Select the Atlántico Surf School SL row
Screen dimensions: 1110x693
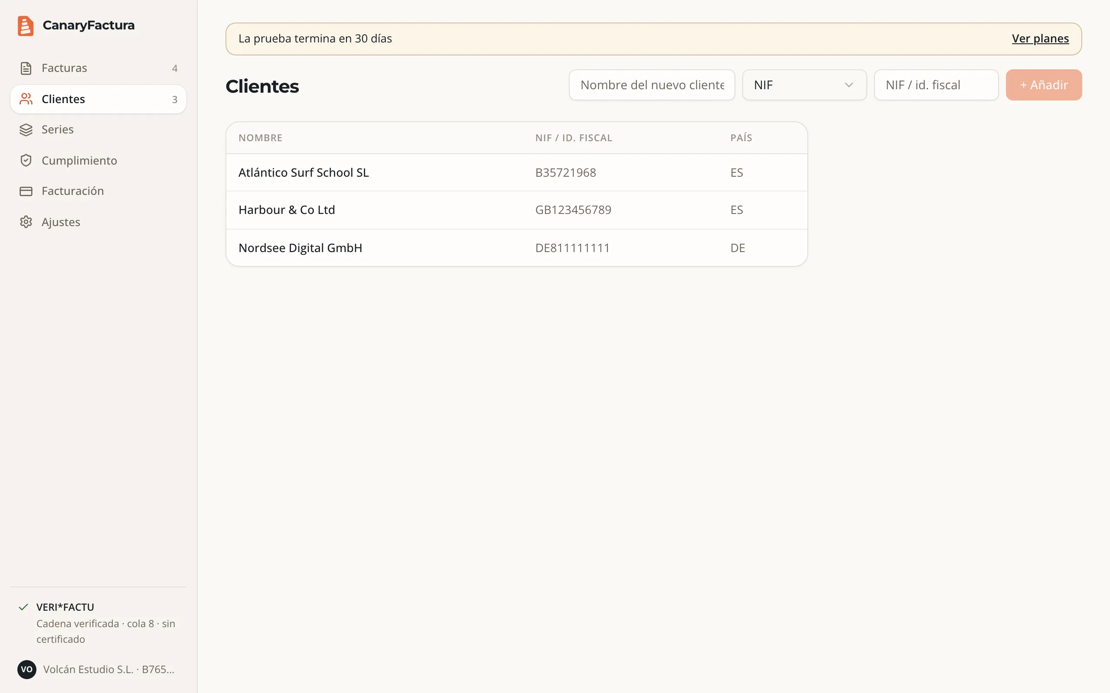pyautogui.click(x=516, y=173)
